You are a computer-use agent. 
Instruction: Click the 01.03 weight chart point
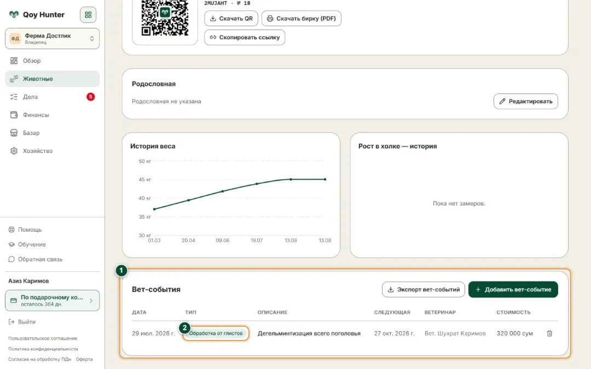click(x=154, y=209)
